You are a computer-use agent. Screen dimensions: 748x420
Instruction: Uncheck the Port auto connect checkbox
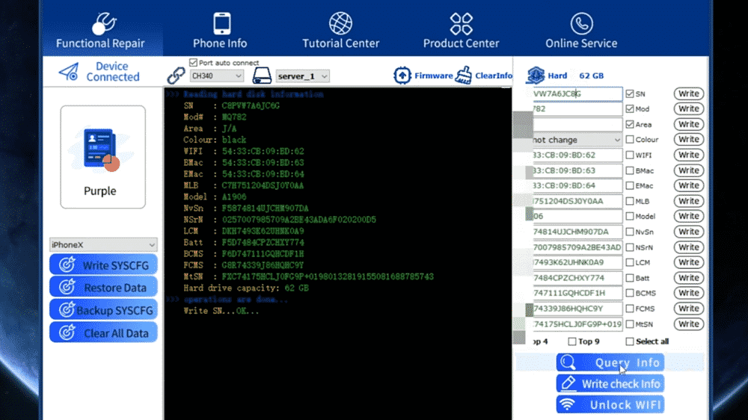194,63
